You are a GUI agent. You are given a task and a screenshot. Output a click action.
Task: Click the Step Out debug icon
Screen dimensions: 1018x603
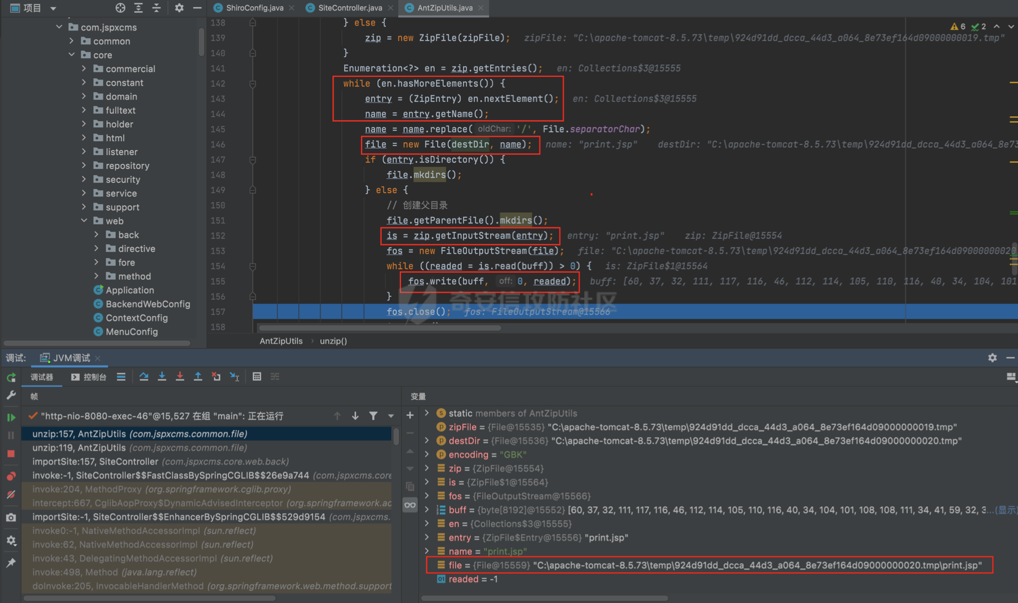point(198,377)
